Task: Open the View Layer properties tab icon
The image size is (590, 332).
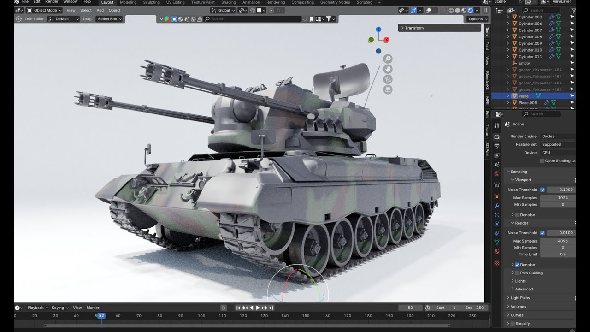Action: coord(497,155)
